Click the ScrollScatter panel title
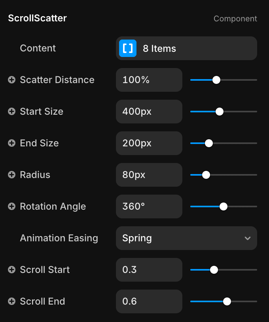Viewport: 269px width, 322px height. [x=38, y=18]
